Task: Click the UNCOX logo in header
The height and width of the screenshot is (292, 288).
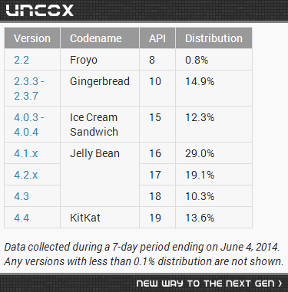Action: coord(40,10)
